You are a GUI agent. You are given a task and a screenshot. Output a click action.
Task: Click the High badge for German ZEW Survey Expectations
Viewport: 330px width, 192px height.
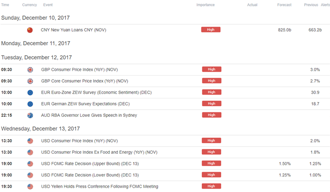click(212, 103)
